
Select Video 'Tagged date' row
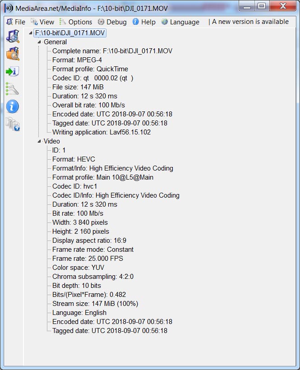[x=110, y=331]
